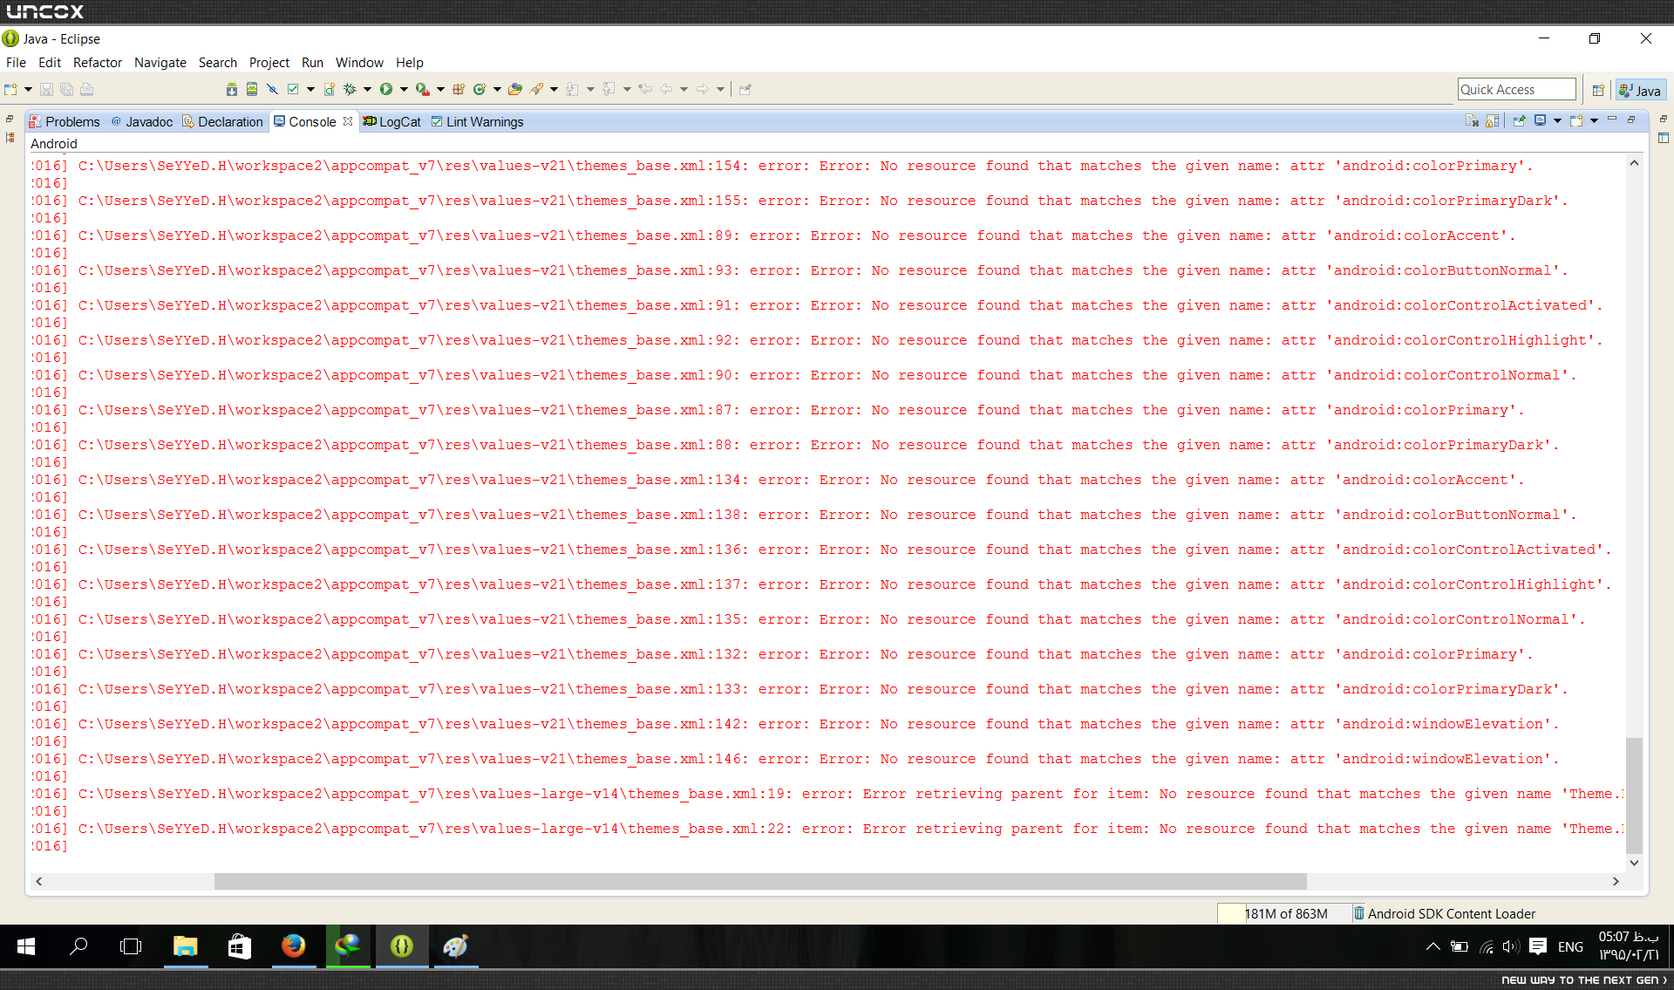Switch to the LogCat tab

point(391,122)
